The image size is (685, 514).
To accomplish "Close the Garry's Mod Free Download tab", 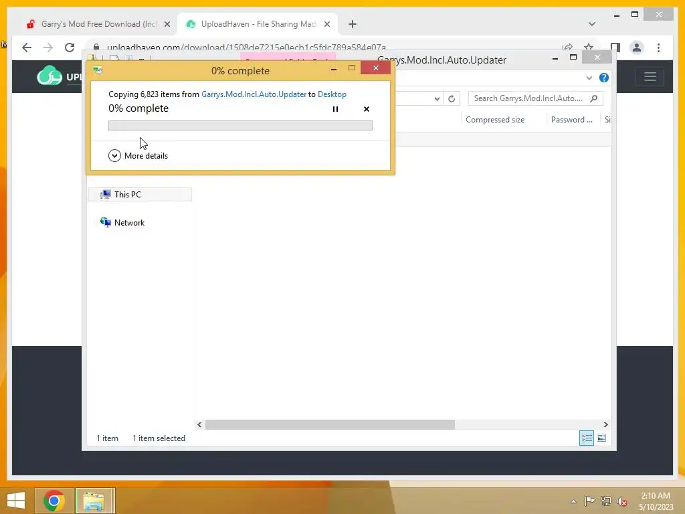I will [x=167, y=24].
